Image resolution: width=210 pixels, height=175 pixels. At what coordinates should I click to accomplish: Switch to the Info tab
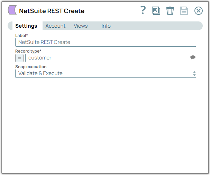click(106, 26)
